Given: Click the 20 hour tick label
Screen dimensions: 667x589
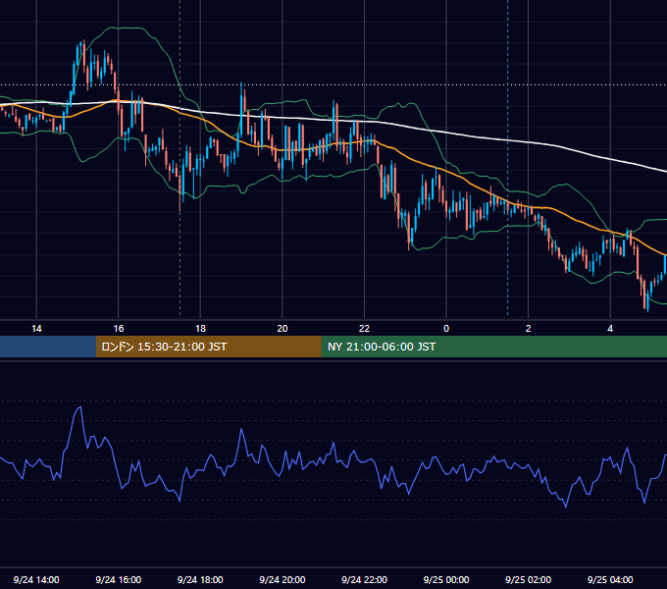Looking at the screenshot, I should [x=282, y=329].
